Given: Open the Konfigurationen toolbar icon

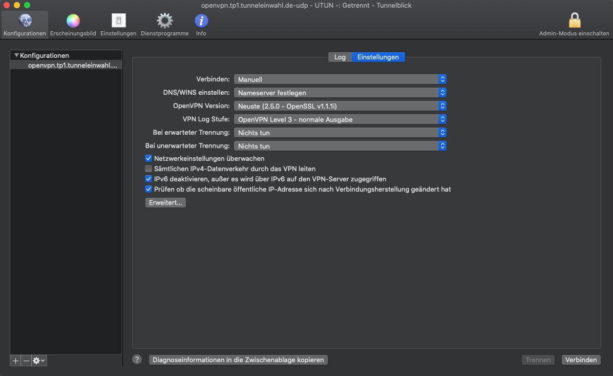Looking at the screenshot, I should [25, 22].
